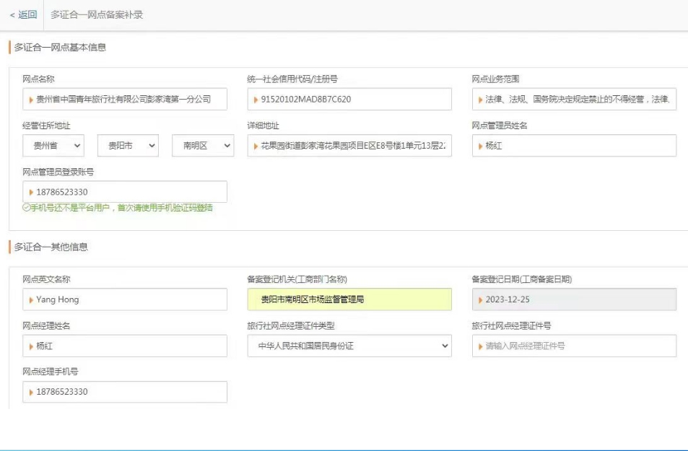688x451 pixels.
Task: Click the 网点管理员登录账号 field
Action: click(x=125, y=192)
